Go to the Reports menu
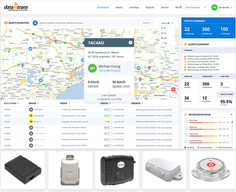 pos(150,8)
